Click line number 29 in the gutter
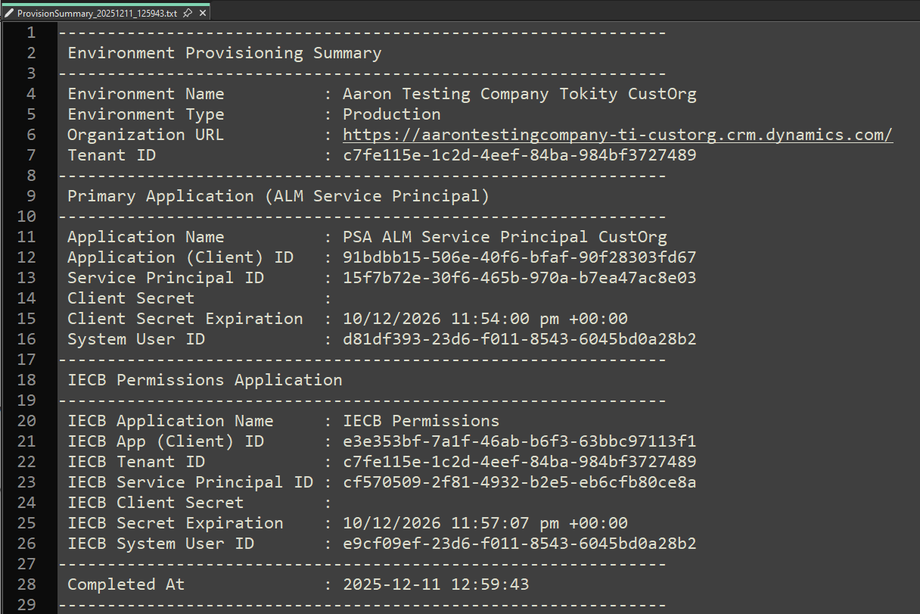Screen dimensions: 920x614 tap(26, 605)
